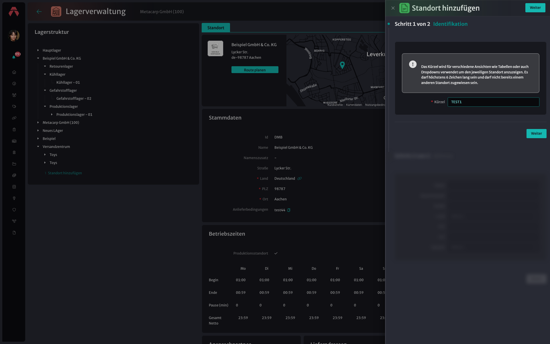Open the people group sidebar icon
Screen dimensions: 550x344
[14, 95]
